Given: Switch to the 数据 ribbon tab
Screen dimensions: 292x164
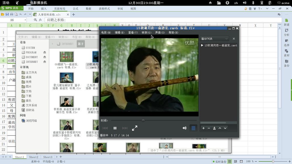Looking at the screenshot, I should [88, 8].
